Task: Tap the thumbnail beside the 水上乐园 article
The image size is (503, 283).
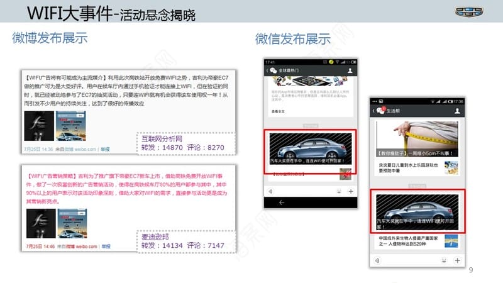Action: click(x=451, y=168)
